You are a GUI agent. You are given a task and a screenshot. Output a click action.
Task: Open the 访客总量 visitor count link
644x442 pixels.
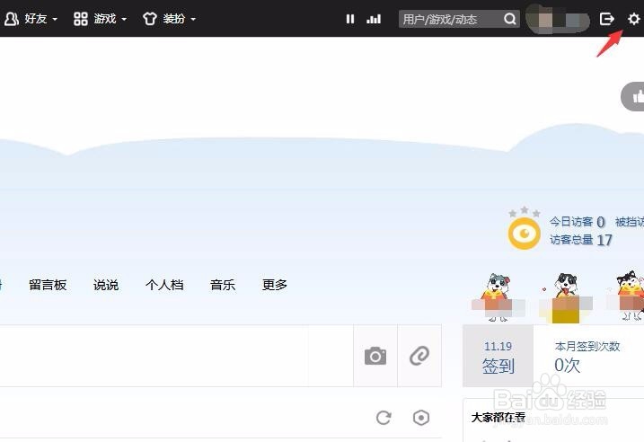pyautogui.click(x=581, y=240)
